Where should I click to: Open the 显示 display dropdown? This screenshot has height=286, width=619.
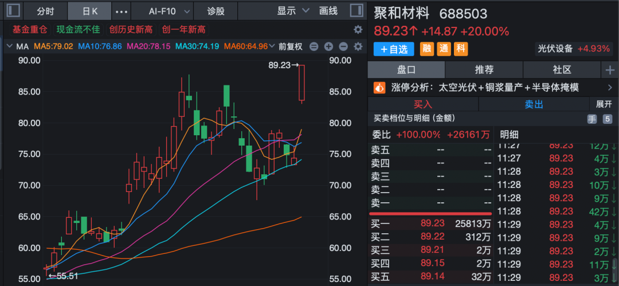tap(292, 11)
